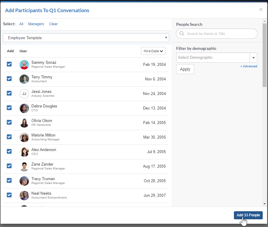Click Terry Timmy avatar
Viewport: 268px width, 227px height.
[x=24, y=79]
